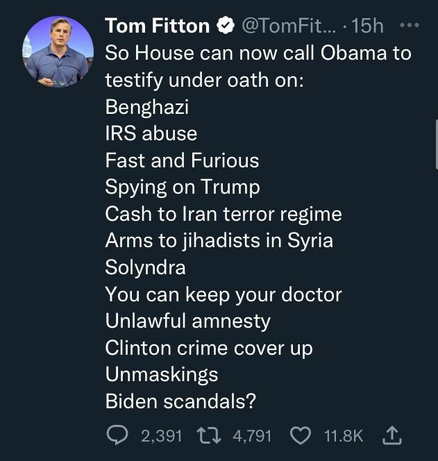
Task: Click the scrollbar on the right edge
Action: pyautogui.click(x=435, y=132)
